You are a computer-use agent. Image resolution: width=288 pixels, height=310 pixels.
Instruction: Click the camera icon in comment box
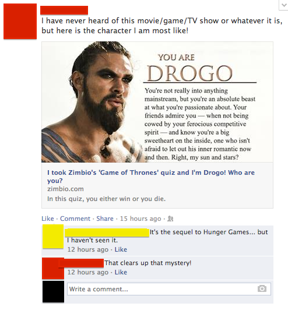pyautogui.click(x=262, y=288)
